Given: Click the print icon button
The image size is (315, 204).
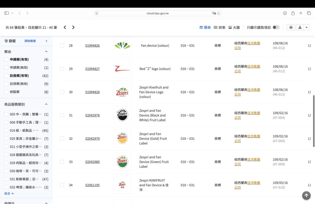Looking at the screenshot, I should (x=291, y=27).
